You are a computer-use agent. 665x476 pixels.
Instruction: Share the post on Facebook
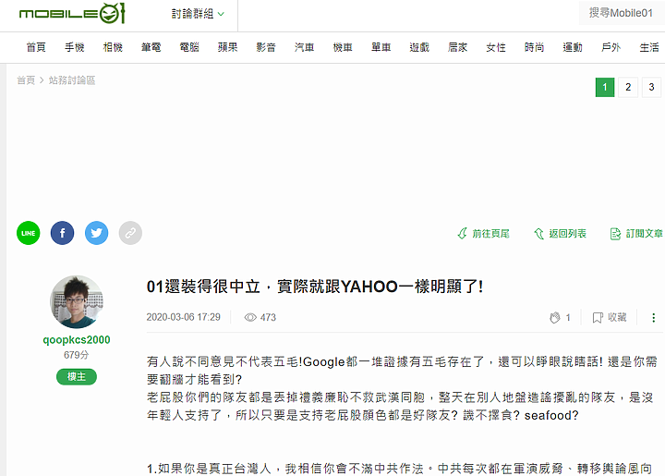63,233
